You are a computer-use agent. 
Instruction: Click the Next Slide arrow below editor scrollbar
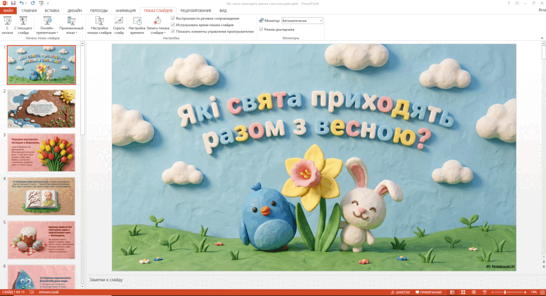click(x=544, y=266)
